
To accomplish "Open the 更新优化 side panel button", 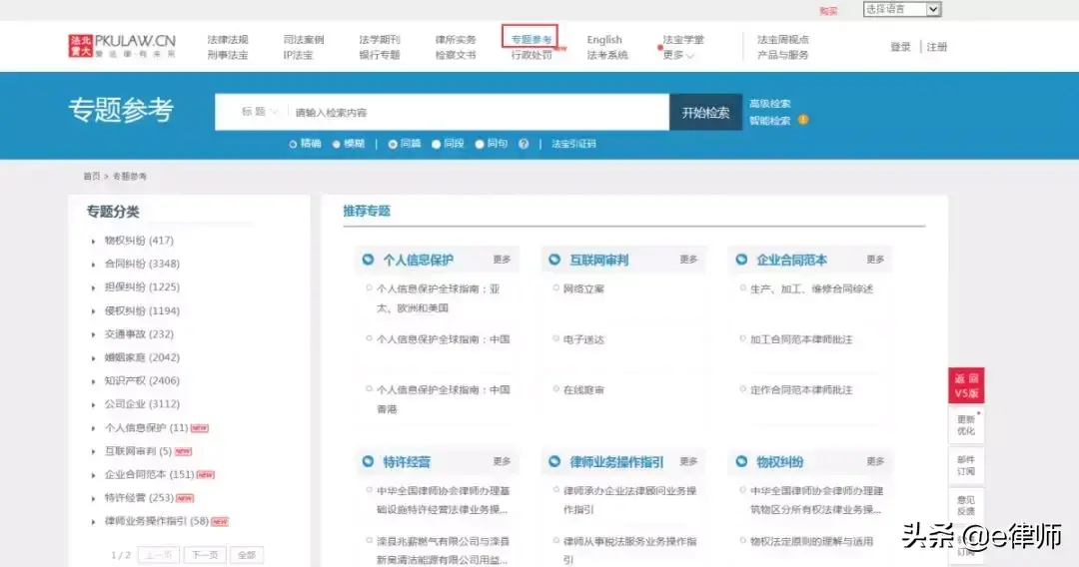I will coord(966,424).
